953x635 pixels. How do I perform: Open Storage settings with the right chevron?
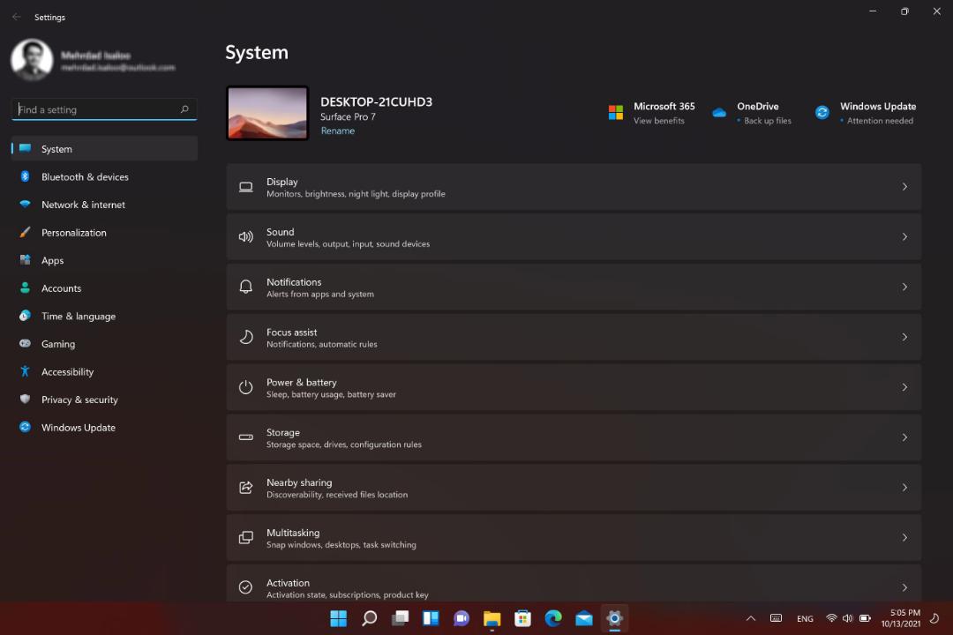904,437
